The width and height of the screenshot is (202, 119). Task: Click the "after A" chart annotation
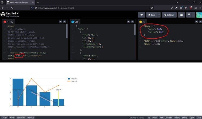pos(58,90)
